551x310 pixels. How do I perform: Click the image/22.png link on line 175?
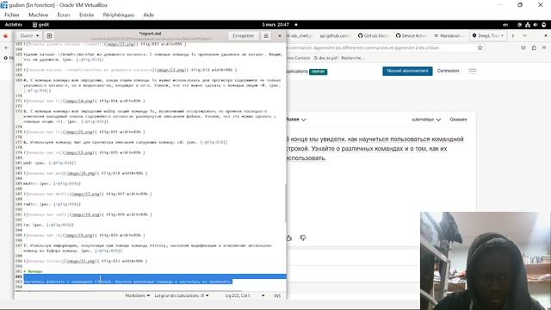click(x=79, y=132)
